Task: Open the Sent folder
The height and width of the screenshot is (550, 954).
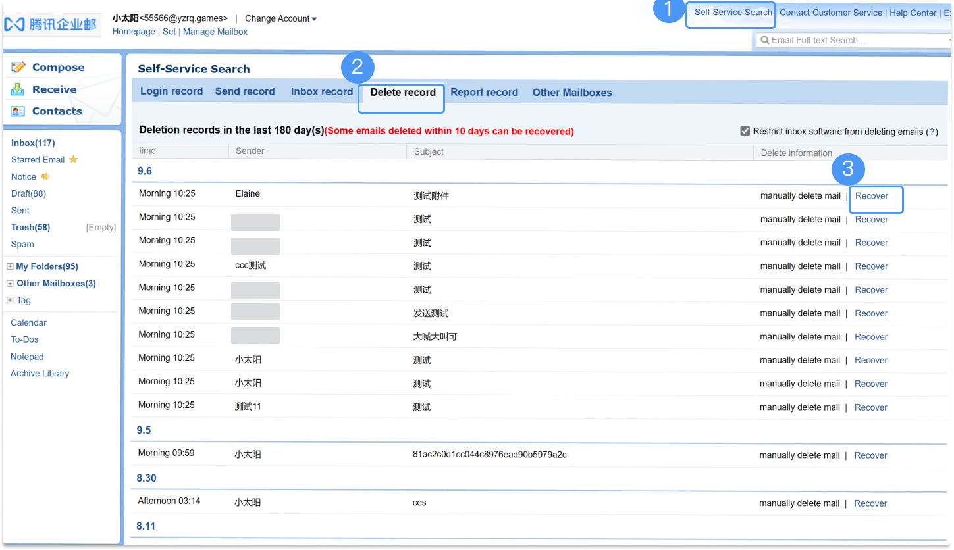Action: coord(20,210)
